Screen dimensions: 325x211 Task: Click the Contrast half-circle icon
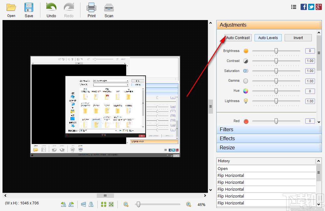coord(245,61)
